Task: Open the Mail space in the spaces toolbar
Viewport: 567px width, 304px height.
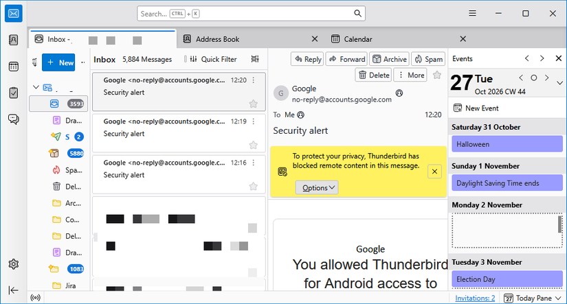Action: [13, 14]
